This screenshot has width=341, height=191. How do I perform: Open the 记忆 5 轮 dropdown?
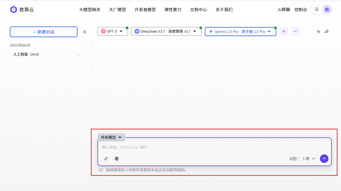point(309,159)
